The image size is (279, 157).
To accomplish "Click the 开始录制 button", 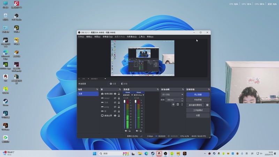I will coord(198,99).
